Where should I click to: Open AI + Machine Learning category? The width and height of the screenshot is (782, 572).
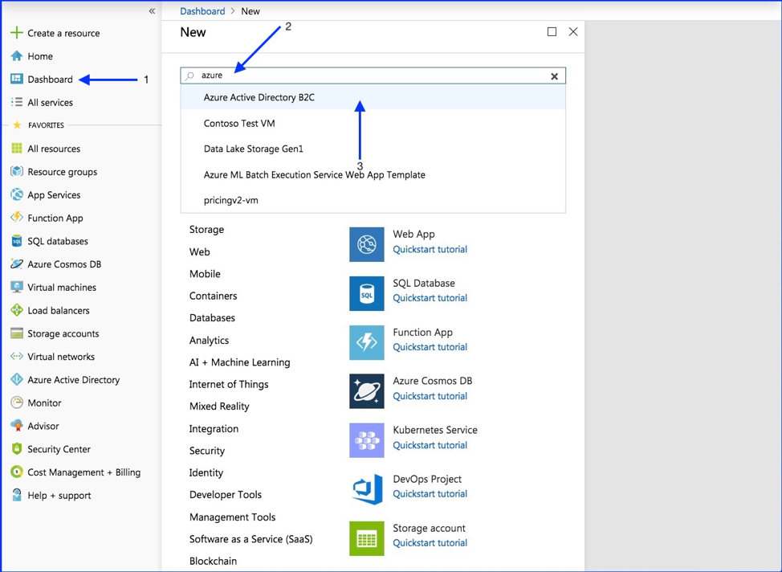[239, 362]
